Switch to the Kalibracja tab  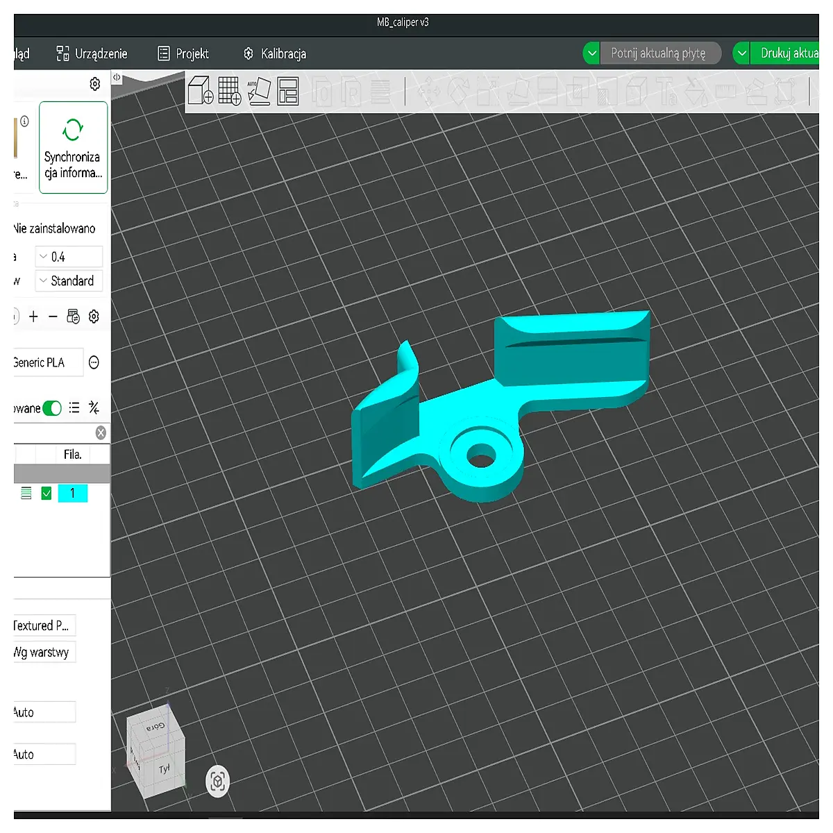coord(274,53)
